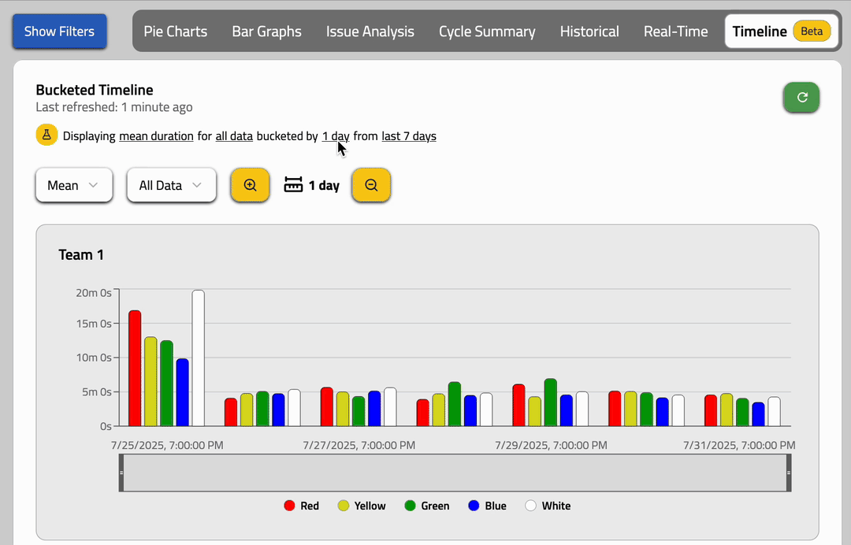The width and height of the screenshot is (851, 545).
Task: Click the last 7 days link
Action: pyautogui.click(x=408, y=135)
